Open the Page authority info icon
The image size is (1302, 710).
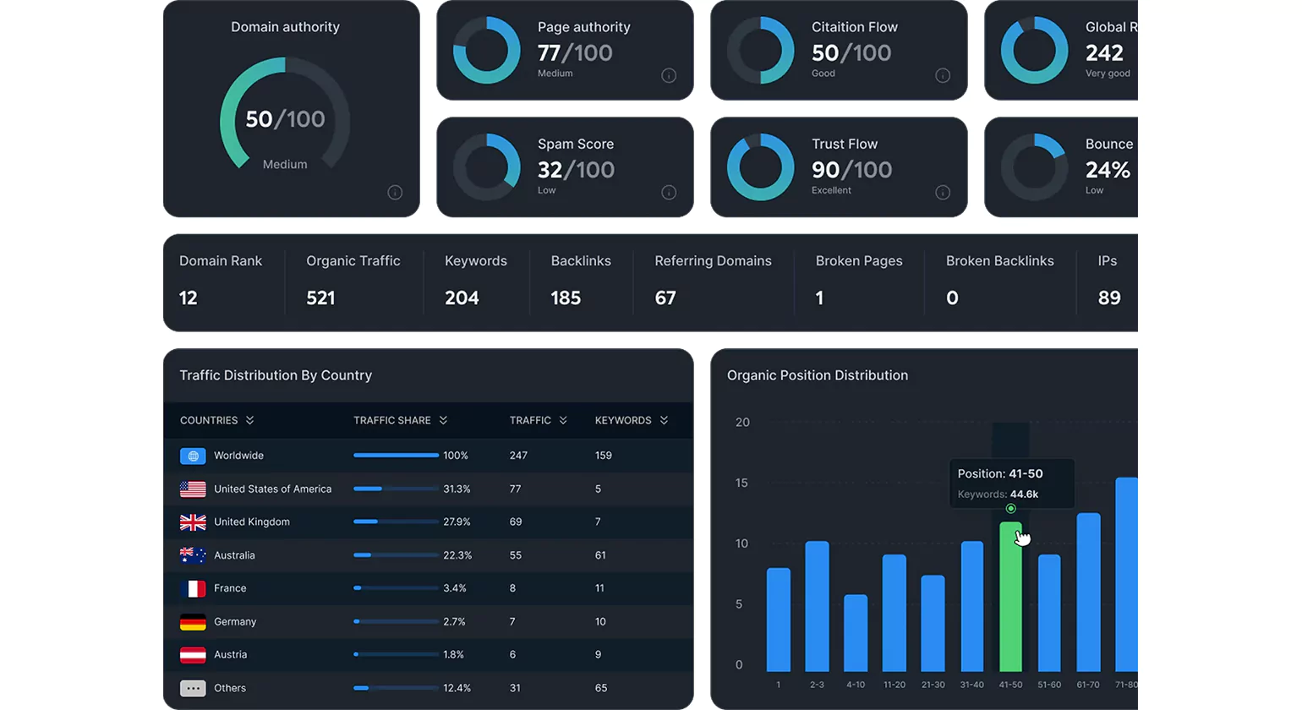click(669, 76)
